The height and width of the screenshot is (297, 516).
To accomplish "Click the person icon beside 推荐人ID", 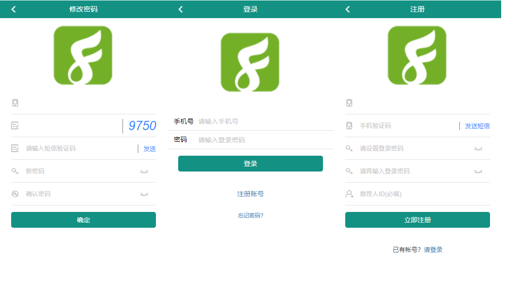I will pos(349,194).
